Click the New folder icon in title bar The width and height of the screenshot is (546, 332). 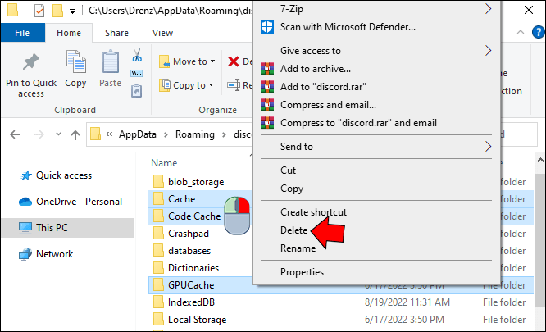[x=57, y=11]
